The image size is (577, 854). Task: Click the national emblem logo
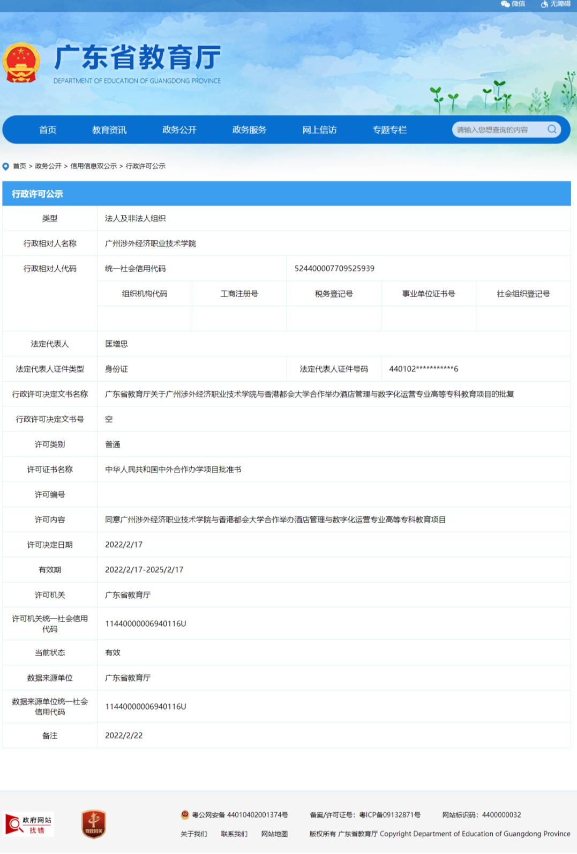pos(21,63)
